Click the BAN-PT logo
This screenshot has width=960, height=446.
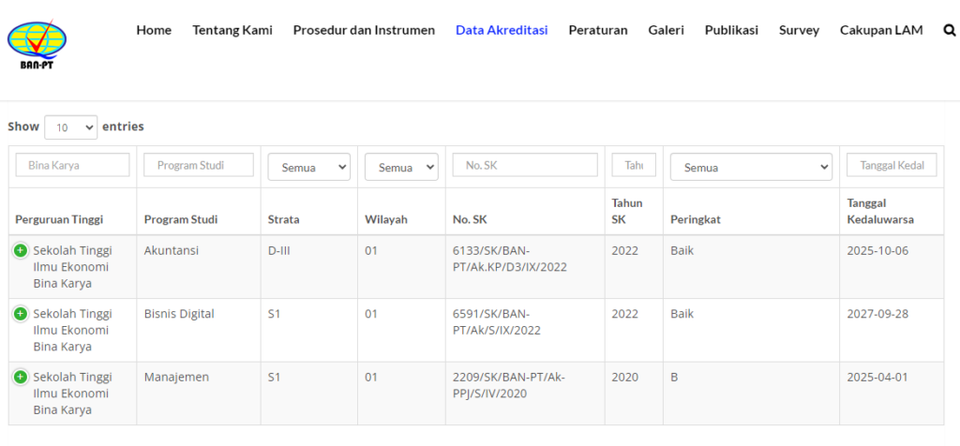(x=37, y=45)
